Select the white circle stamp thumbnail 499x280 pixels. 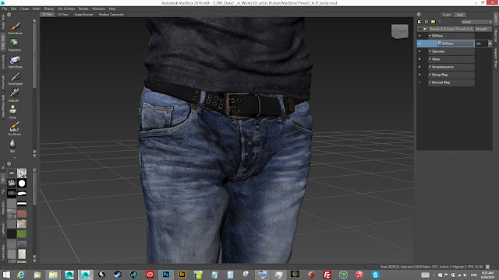point(22,184)
